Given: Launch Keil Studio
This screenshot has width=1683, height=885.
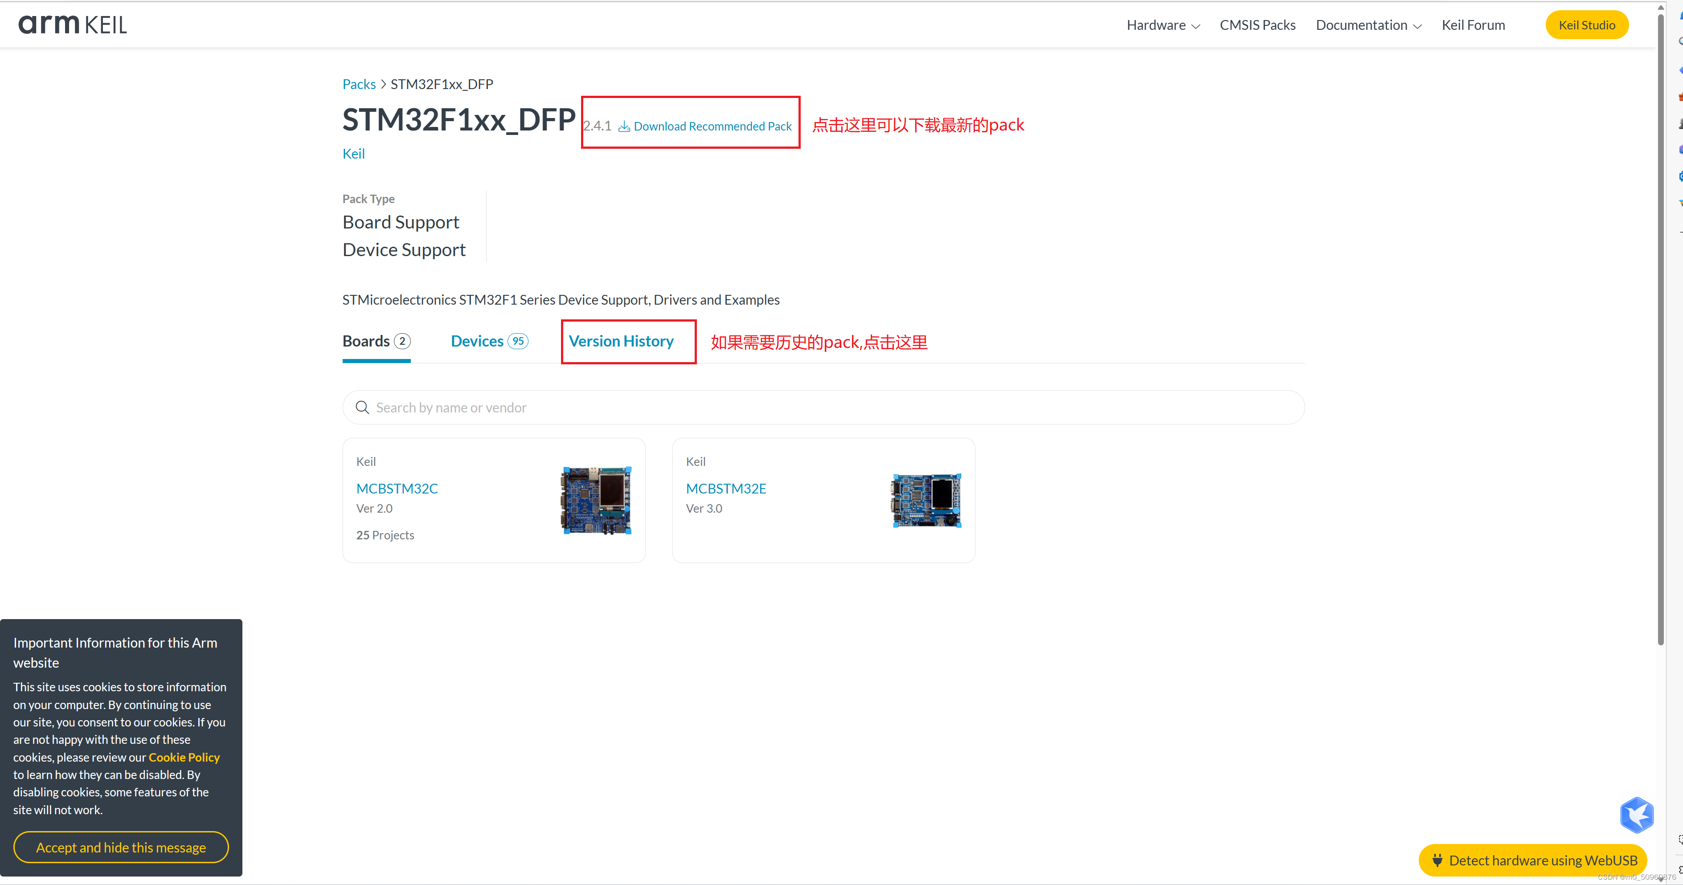Looking at the screenshot, I should (1586, 25).
